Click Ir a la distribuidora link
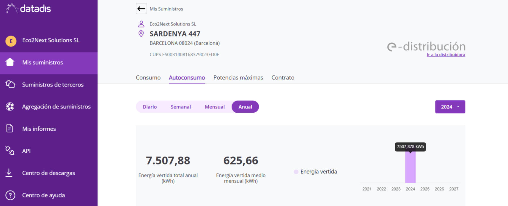 pyautogui.click(x=446, y=55)
